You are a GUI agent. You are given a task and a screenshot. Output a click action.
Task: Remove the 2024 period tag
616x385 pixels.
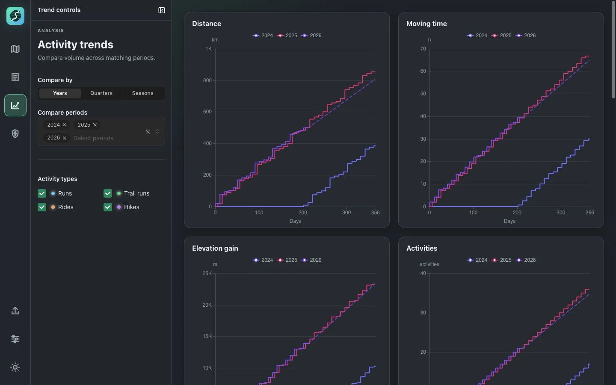tap(65, 125)
